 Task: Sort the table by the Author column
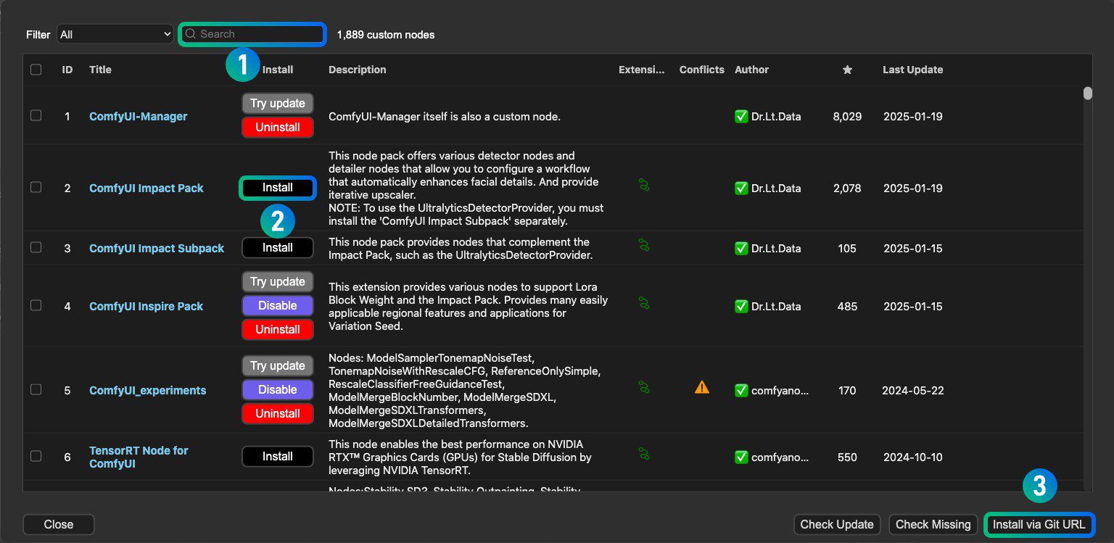[x=751, y=70]
